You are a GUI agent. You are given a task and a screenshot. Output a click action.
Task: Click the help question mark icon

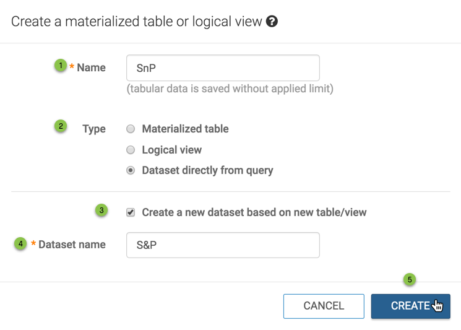(x=272, y=22)
